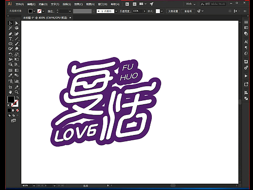253x190 pixels.
Task: Choose the Magic Wand tool
Action: (10, 28)
